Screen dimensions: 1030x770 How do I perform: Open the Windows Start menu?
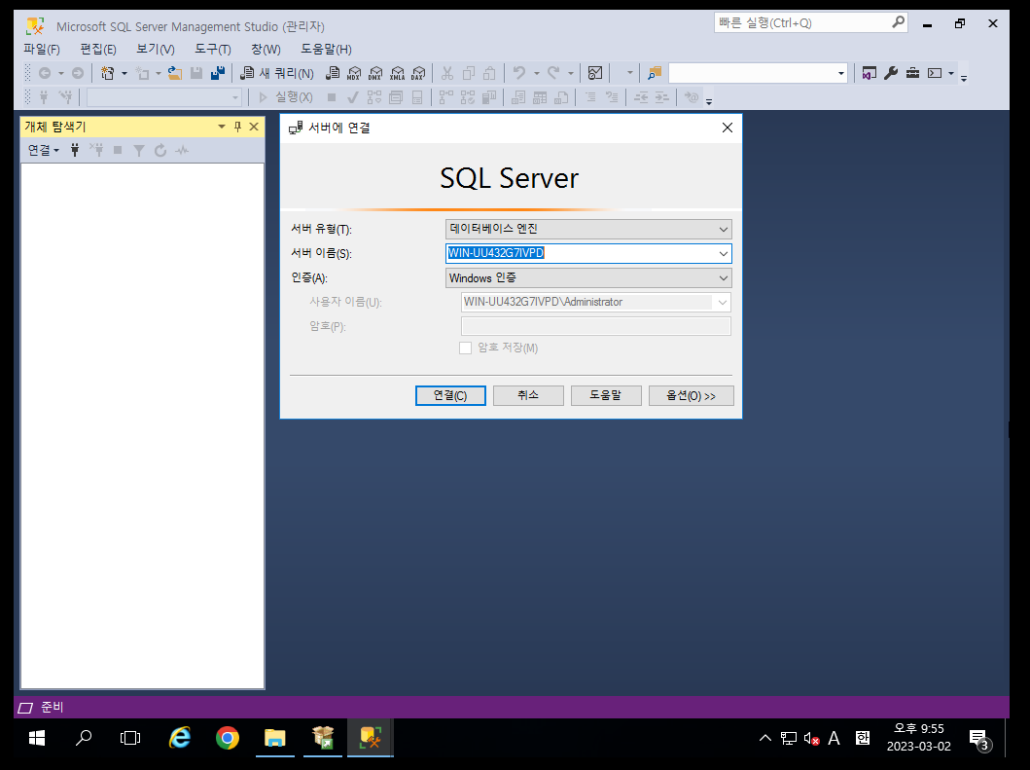pyautogui.click(x=37, y=738)
